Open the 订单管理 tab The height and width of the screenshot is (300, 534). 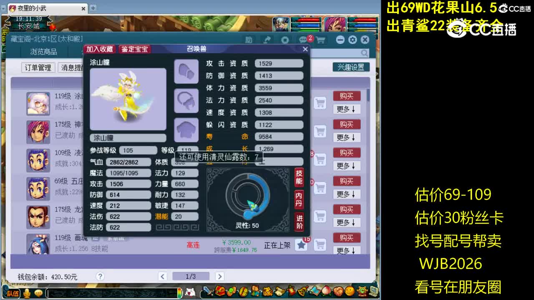[37, 68]
